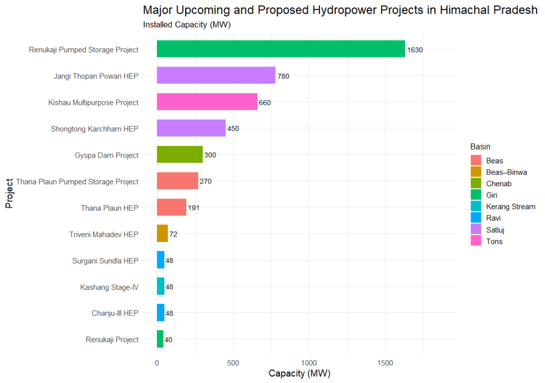Click the Chenab legend color swatch
This screenshot has height=383, width=545.
pyautogui.click(x=476, y=184)
